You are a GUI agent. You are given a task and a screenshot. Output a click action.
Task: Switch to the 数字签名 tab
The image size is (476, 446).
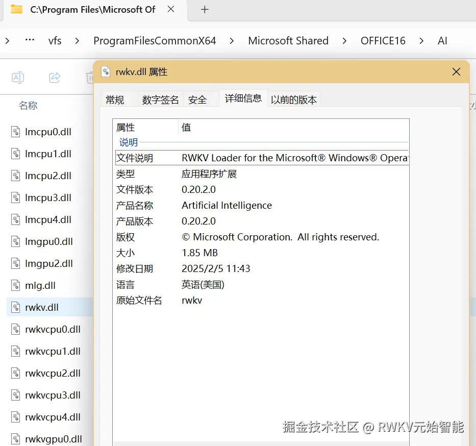160,100
